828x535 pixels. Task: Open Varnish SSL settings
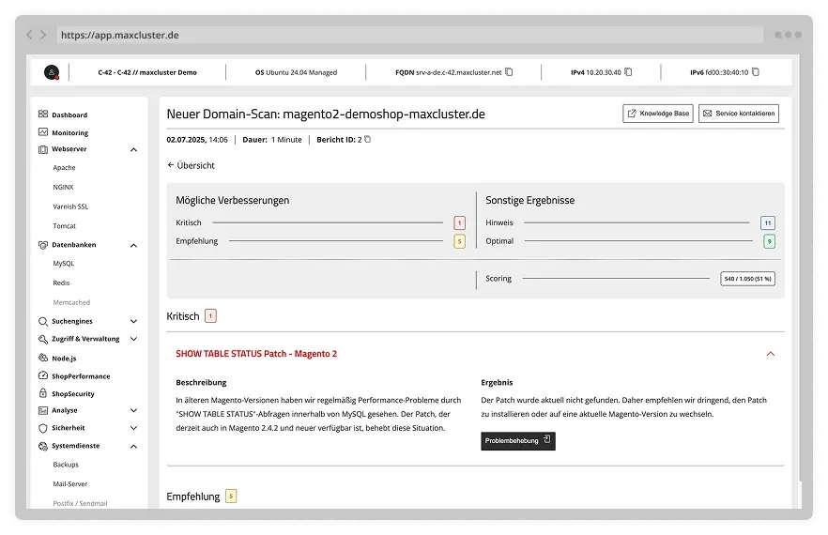coord(70,206)
